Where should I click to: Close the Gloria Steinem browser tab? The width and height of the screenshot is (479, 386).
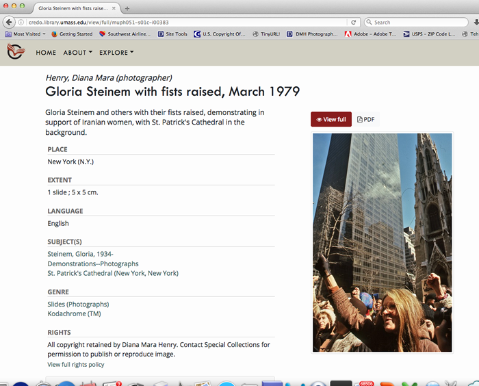click(115, 8)
